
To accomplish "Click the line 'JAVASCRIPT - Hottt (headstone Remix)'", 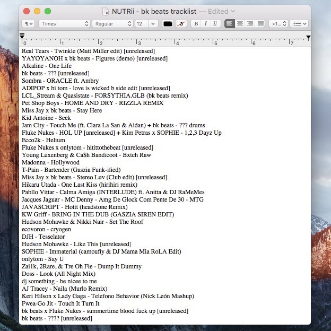I will (75, 207).
